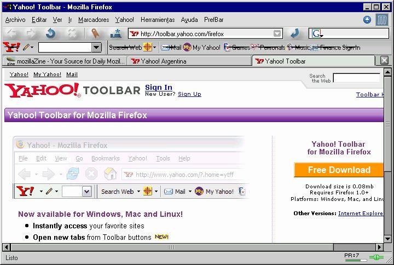This screenshot has height=265, width=394.
Task: Click the orange Free Download button
Action: tap(339, 170)
